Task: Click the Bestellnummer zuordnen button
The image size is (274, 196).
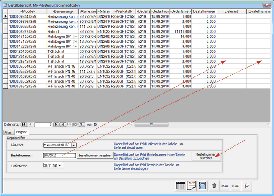Action: (x=206, y=155)
